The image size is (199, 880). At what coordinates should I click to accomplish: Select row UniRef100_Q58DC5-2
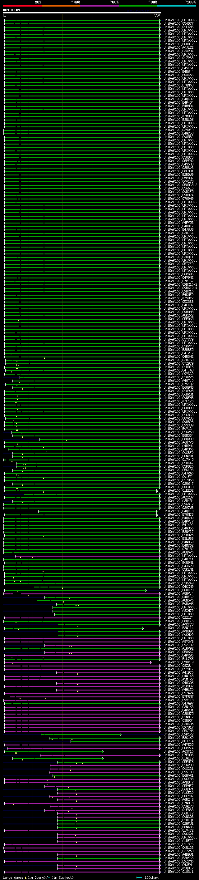[180, 185]
